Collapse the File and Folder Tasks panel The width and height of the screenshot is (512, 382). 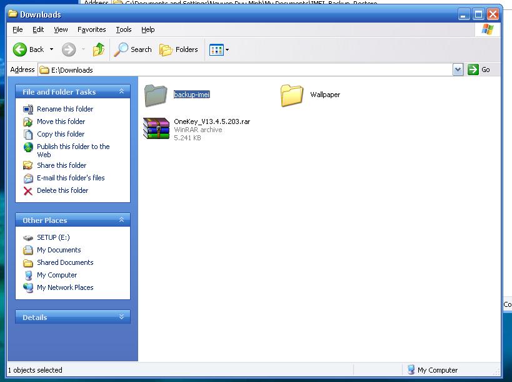coord(121,91)
